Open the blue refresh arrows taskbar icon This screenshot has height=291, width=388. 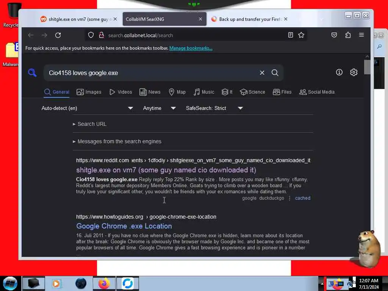click(x=128, y=283)
